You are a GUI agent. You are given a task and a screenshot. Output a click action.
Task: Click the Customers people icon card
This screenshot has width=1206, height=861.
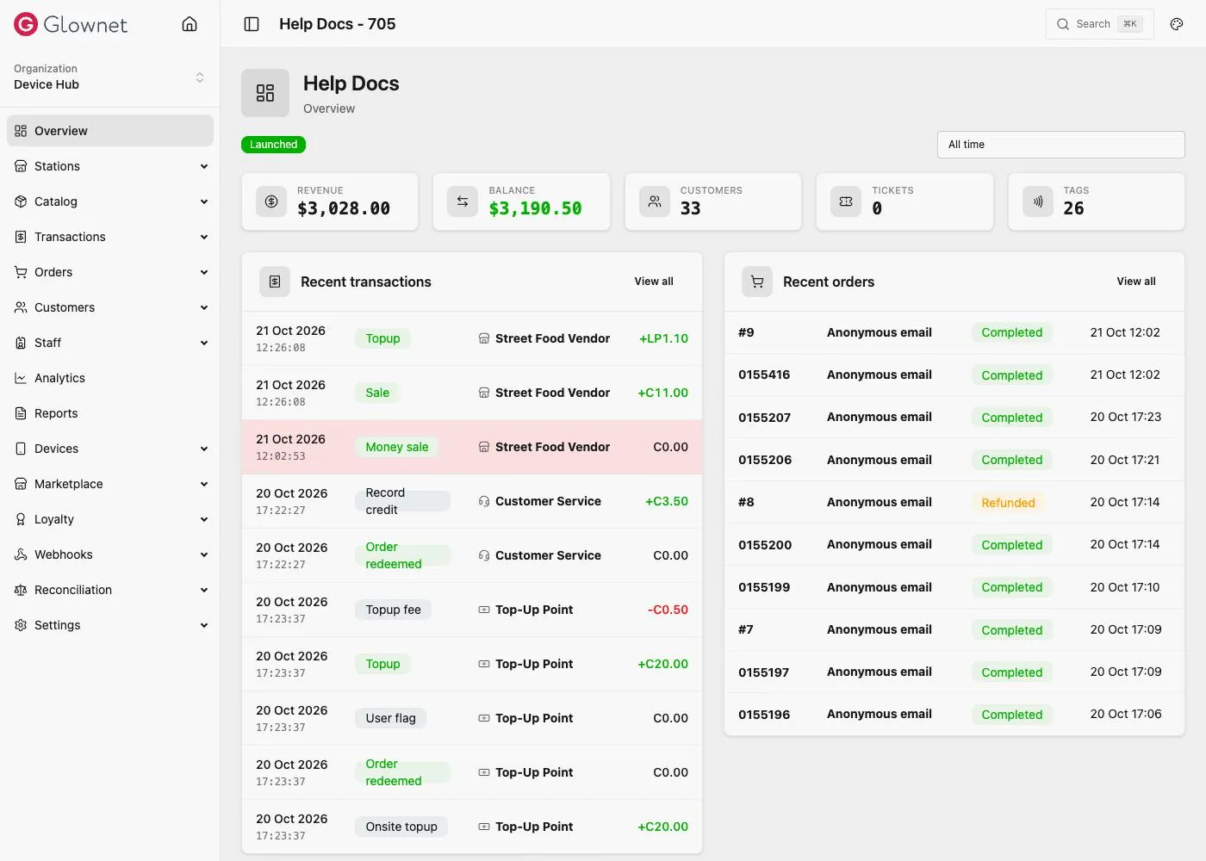click(x=655, y=201)
